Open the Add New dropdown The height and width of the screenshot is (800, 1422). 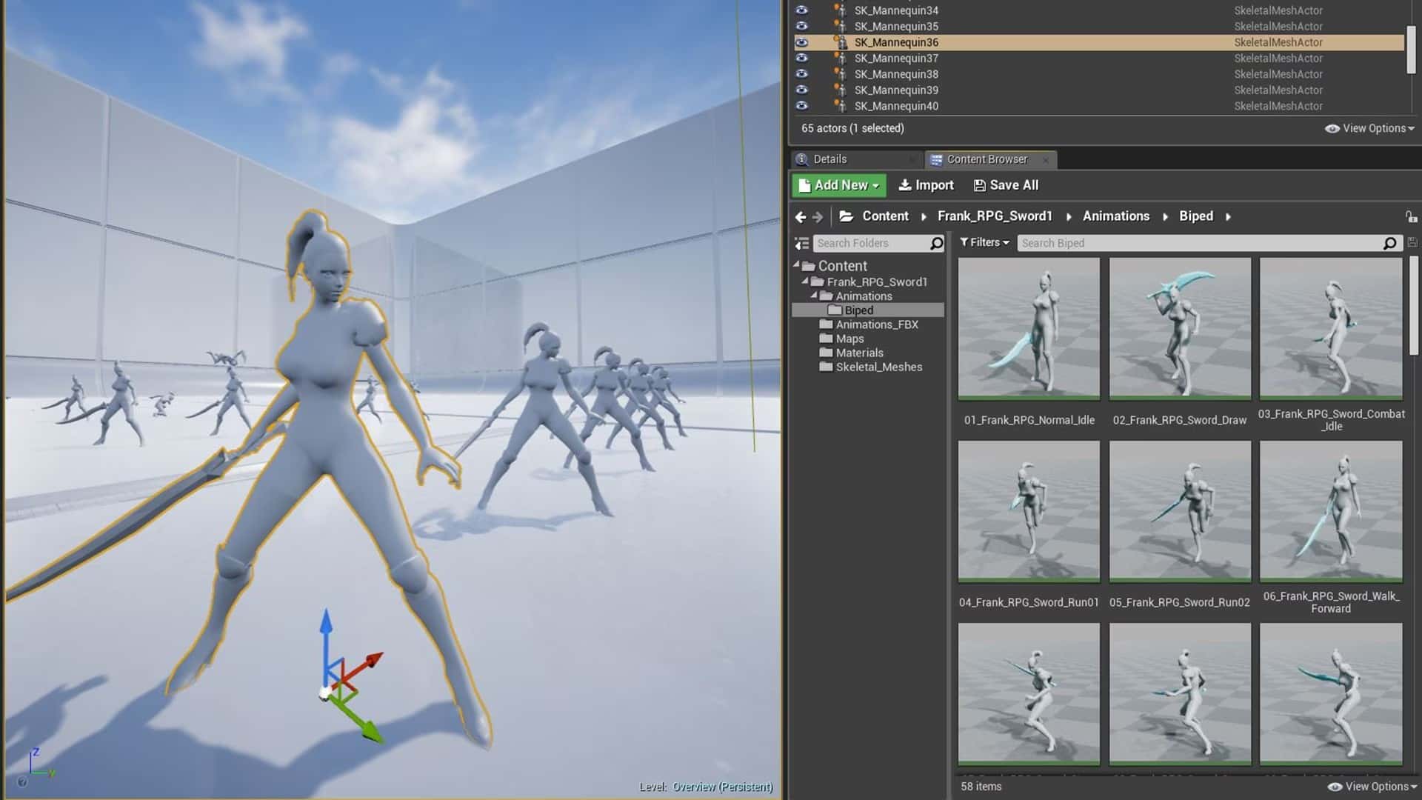pos(839,185)
